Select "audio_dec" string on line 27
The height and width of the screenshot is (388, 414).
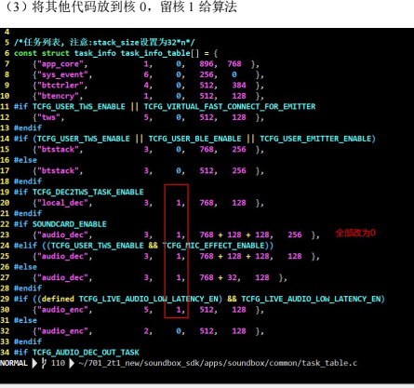coord(62,277)
